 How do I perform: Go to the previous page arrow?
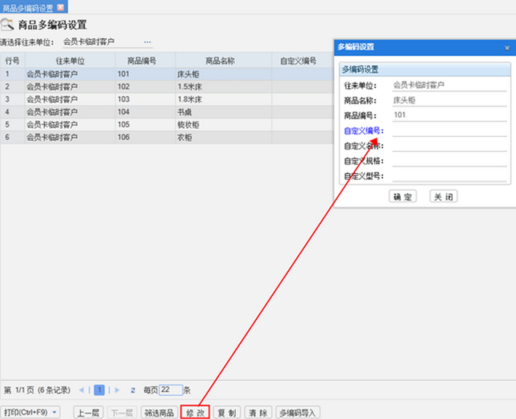[x=82, y=391]
